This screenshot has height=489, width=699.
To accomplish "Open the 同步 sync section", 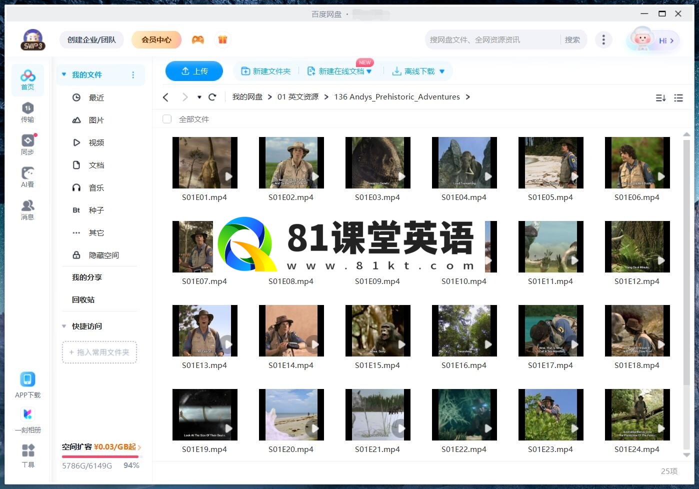I will click(27, 145).
